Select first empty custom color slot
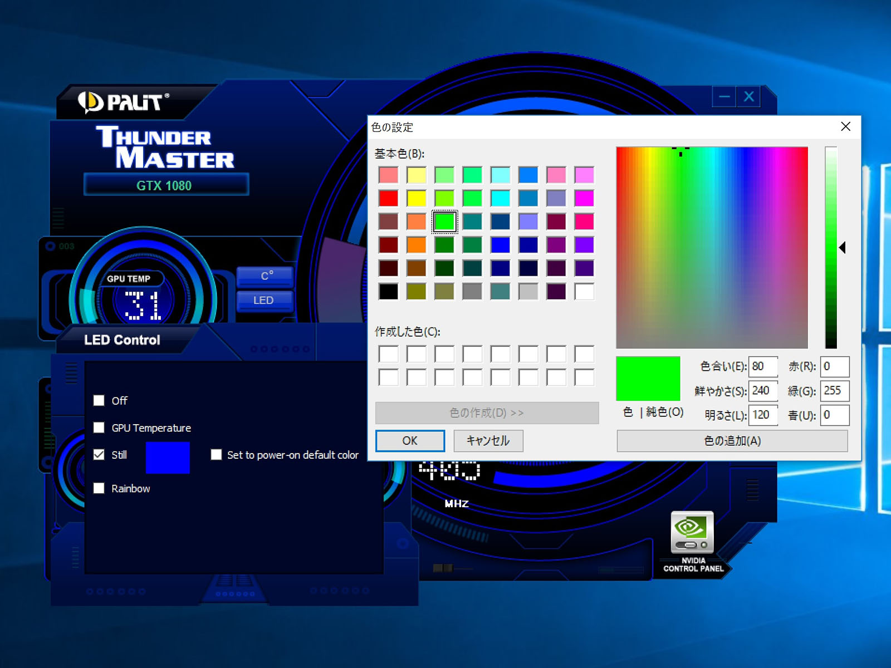Image resolution: width=891 pixels, height=668 pixels. pyautogui.click(x=388, y=354)
